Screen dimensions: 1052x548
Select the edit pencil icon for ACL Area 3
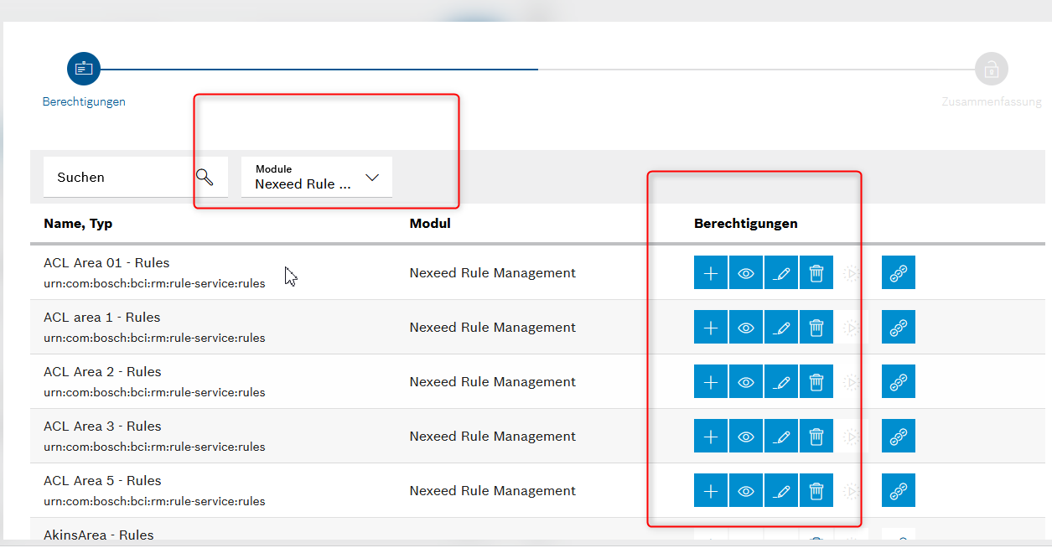click(x=780, y=436)
